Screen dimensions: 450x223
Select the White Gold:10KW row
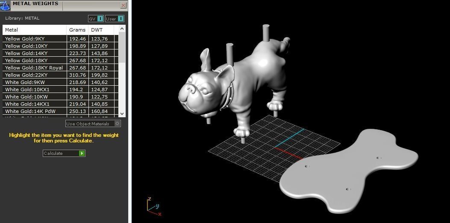[x=60, y=97]
